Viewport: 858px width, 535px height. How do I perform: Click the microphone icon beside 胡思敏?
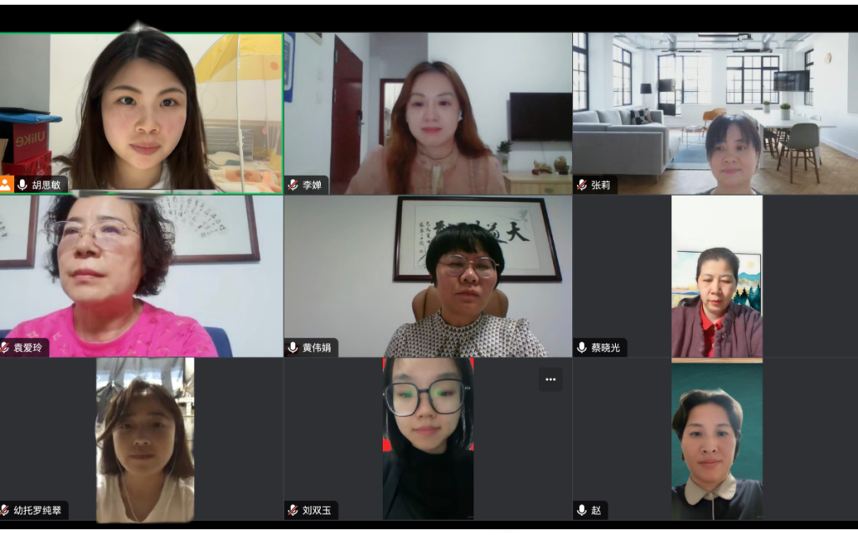tap(23, 184)
